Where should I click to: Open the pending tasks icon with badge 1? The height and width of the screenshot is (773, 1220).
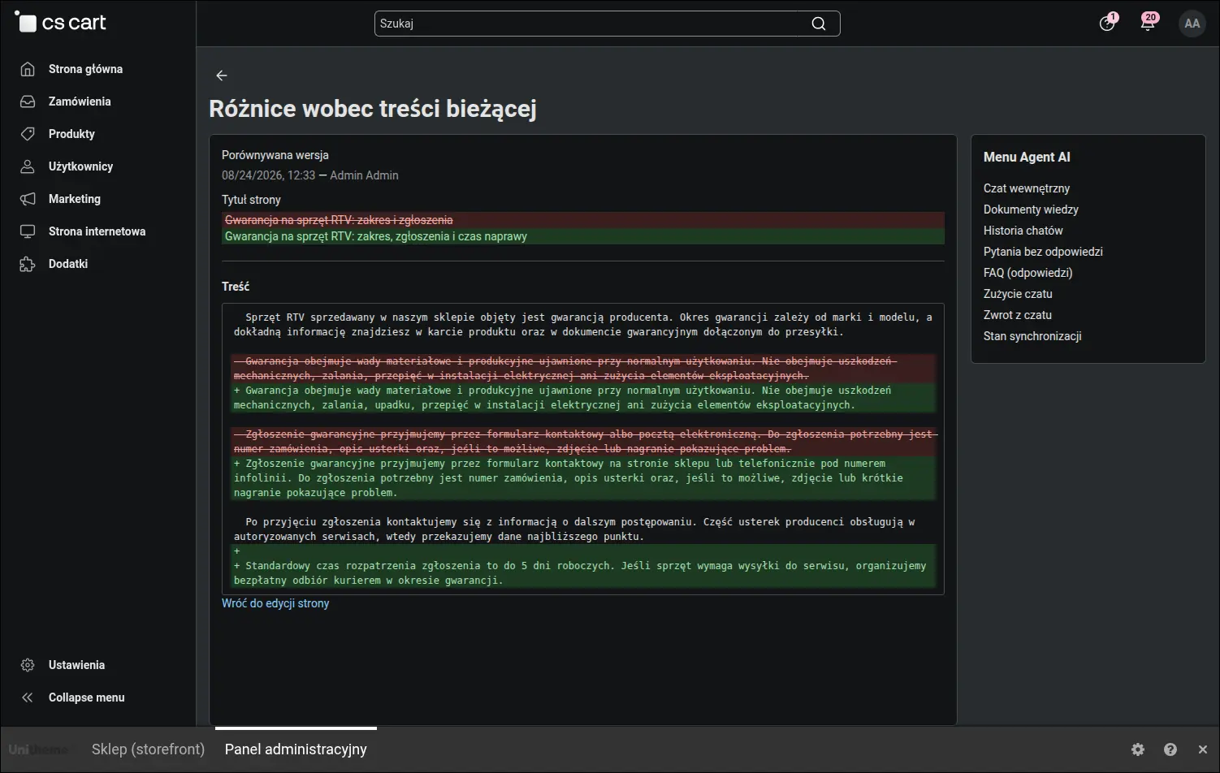tap(1107, 23)
